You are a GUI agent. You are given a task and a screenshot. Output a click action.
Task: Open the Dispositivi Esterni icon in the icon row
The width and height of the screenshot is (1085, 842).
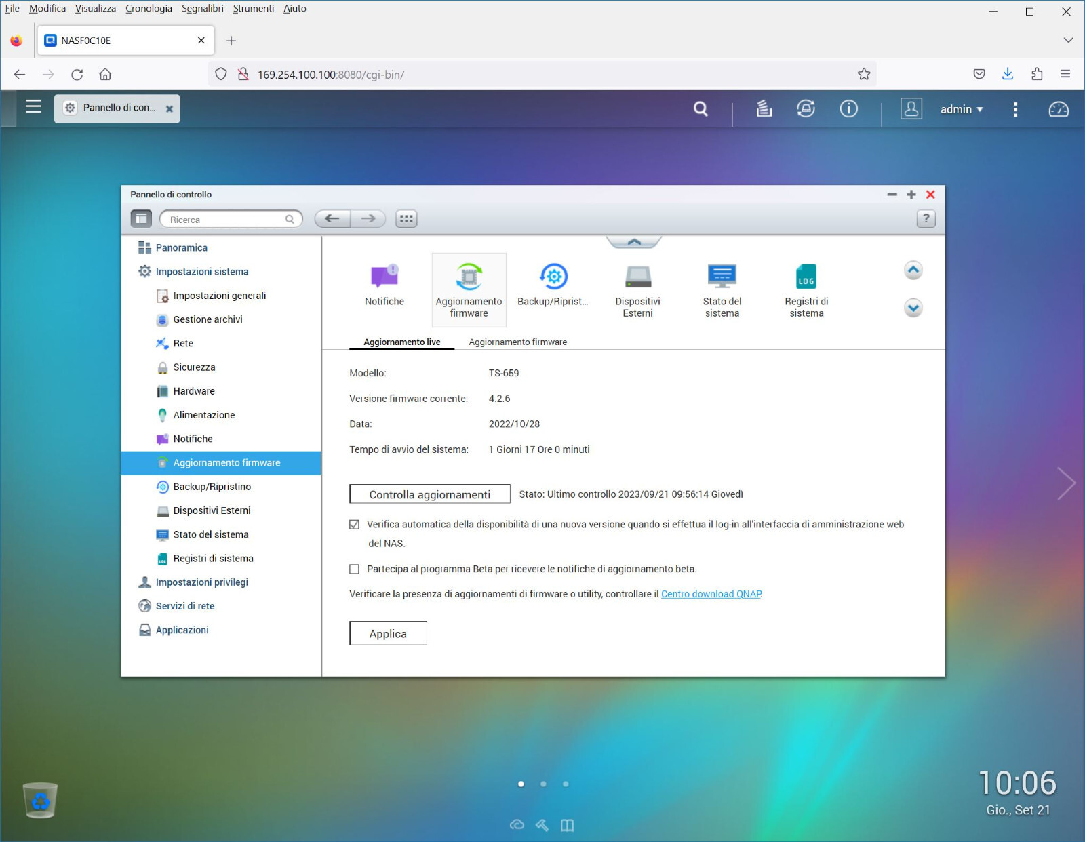pyautogui.click(x=637, y=291)
